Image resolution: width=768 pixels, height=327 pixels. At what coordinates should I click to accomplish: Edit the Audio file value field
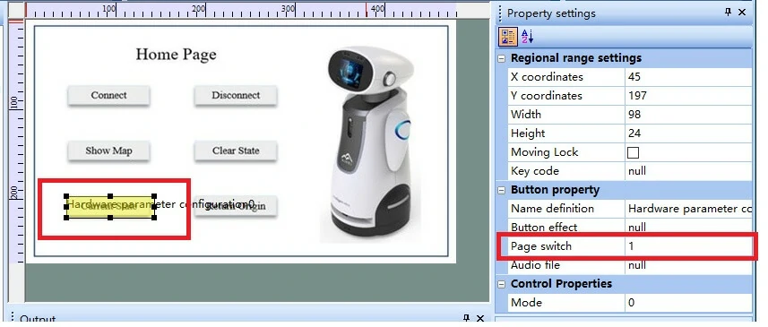(688, 265)
